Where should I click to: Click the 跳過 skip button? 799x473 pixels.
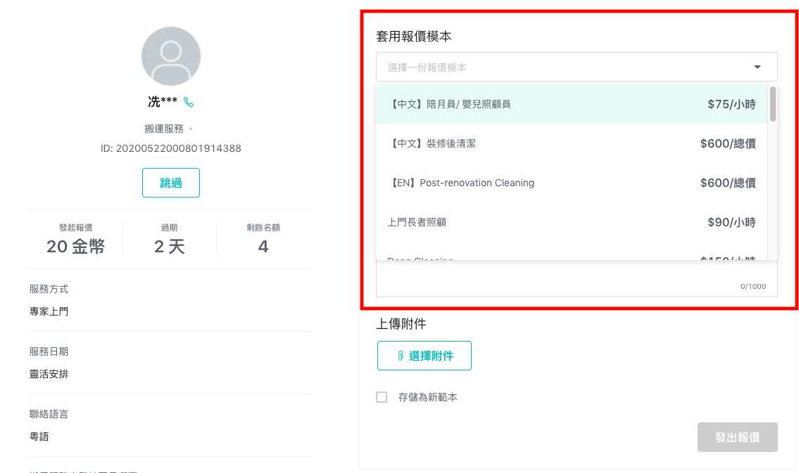click(x=170, y=183)
